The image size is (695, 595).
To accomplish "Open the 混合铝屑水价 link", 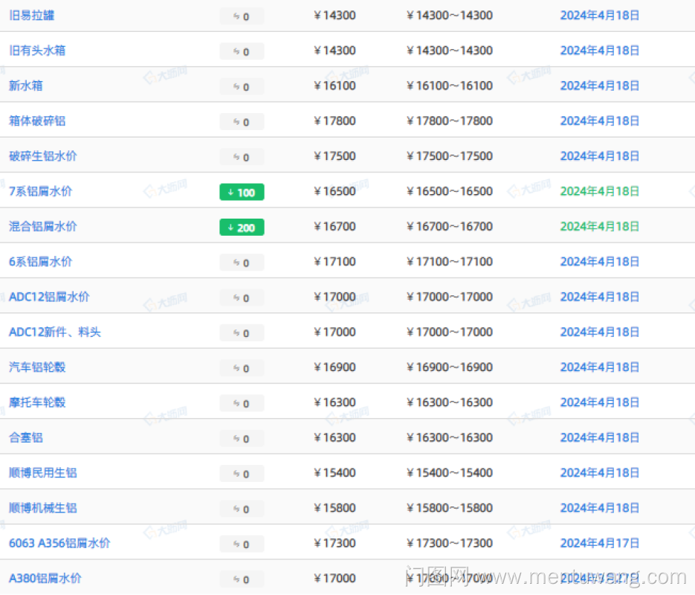I will pos(42,226).
